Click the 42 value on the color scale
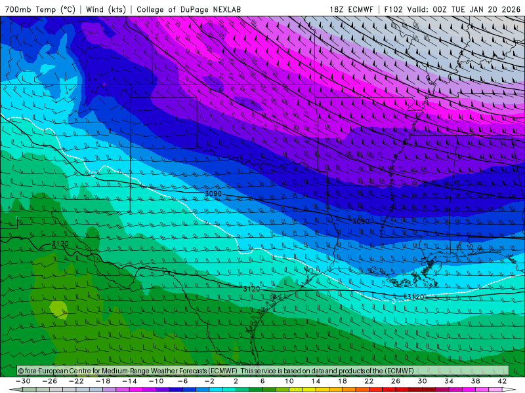The image size is (525, 393). pos(502,381)
